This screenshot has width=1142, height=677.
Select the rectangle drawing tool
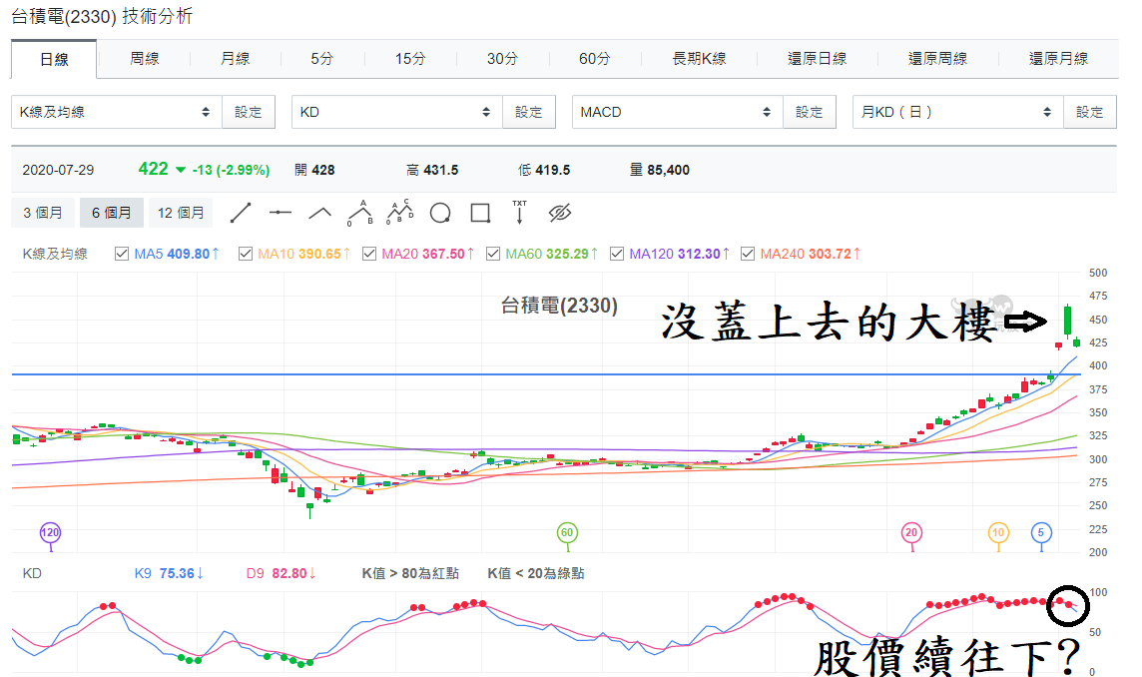coord(480,213)
